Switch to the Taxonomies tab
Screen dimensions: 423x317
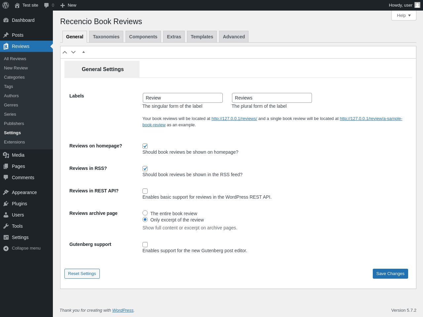tap(106, 37)
